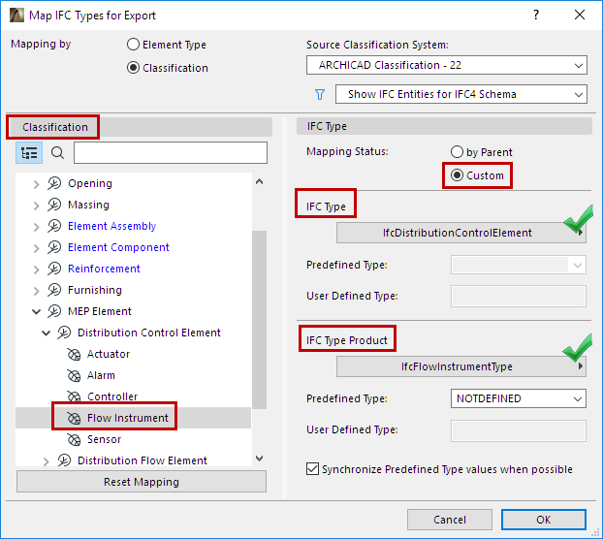This screenshot has width=603, height=539.
Task: Click the filter funnel icon
Action: (320, 95)
